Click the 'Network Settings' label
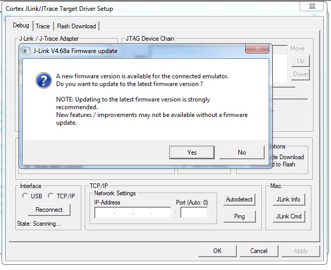This screenshot has width=331, height=270. (x=115, y=193)
